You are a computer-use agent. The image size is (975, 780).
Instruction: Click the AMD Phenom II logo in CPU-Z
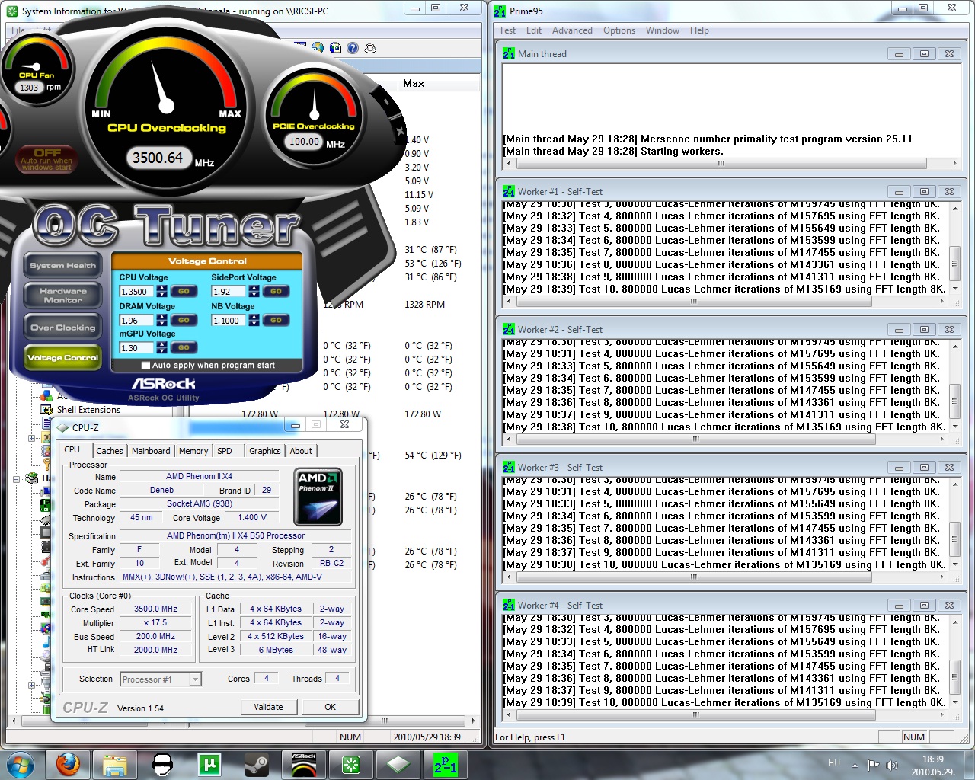point(317,497)
